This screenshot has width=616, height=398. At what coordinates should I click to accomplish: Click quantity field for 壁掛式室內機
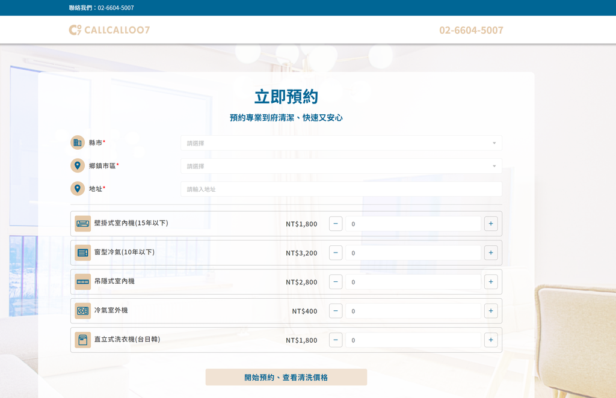click(x=413, y=224)
